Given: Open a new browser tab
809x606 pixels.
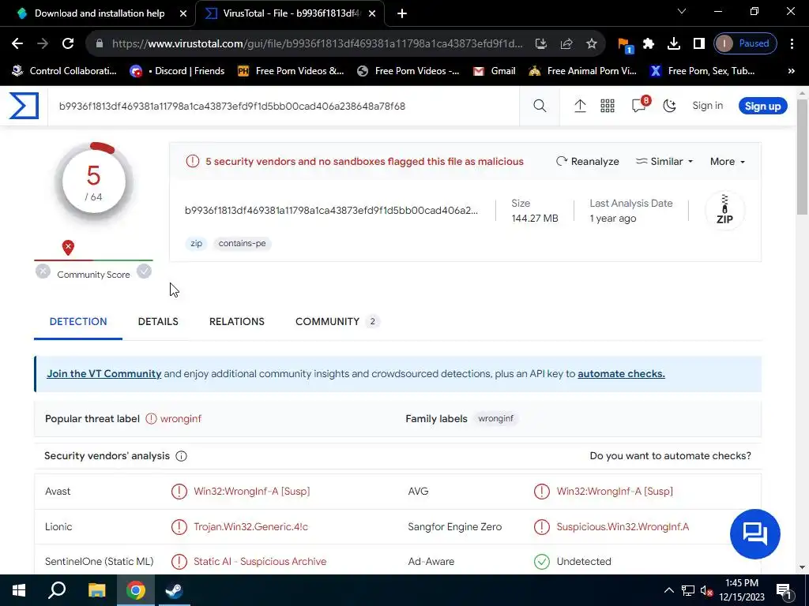Looking at the screenshot, I should tap(402, 13).
